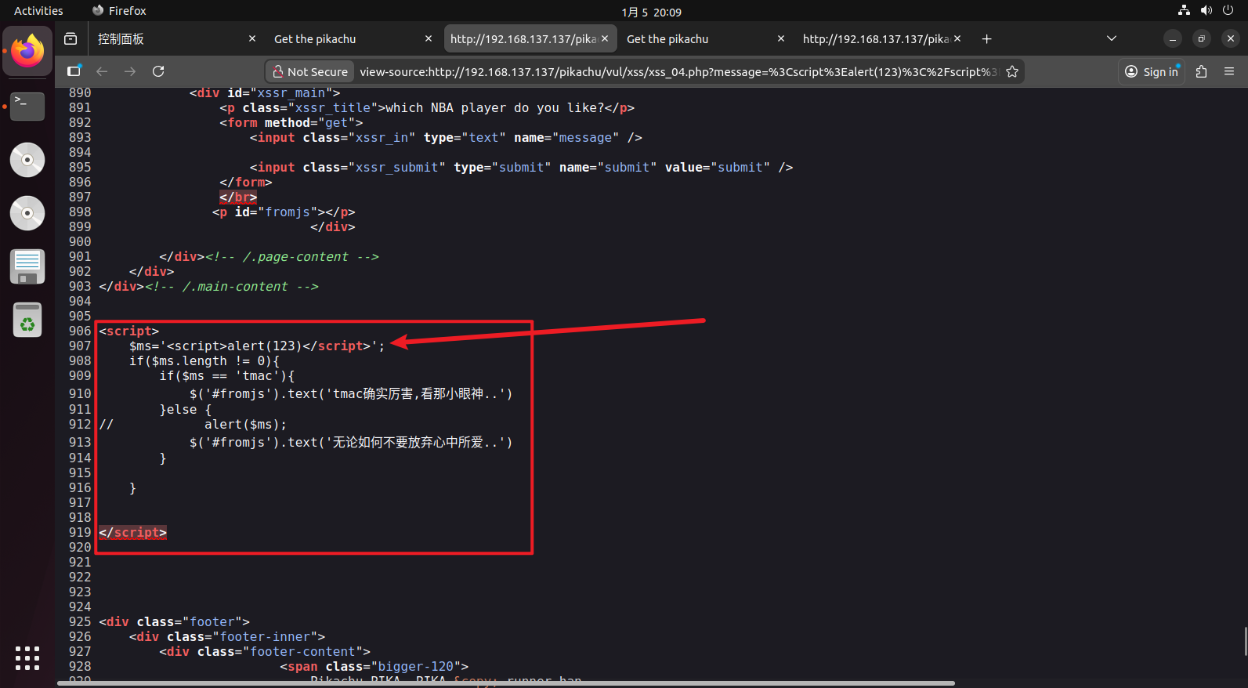Open the power menu icon
Image resolution: width=1248 pixels, height=688 pixels.
(x=1228, y=10)
